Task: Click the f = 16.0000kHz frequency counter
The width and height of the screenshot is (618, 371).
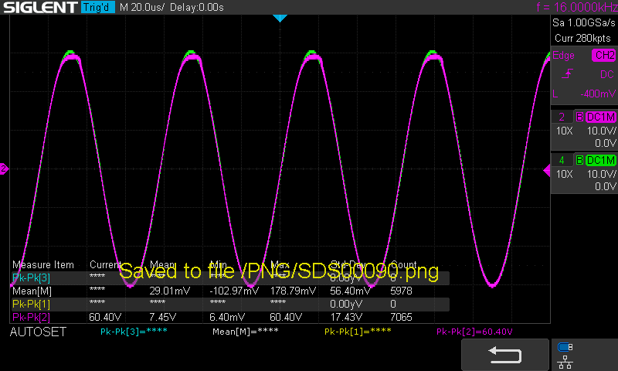Action: click(577, 7)
